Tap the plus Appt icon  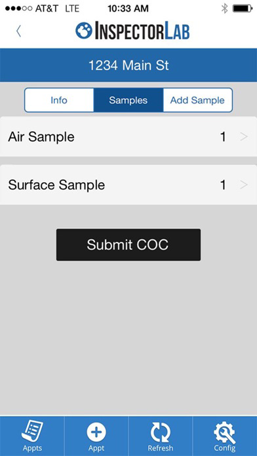96,432
